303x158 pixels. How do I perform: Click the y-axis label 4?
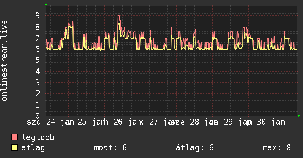point(38,71)
